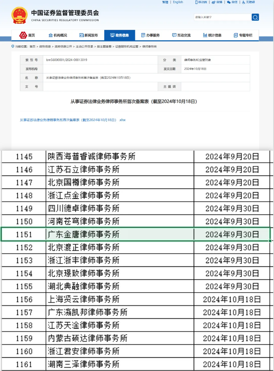Click the date cell in row 1149

point(232,208)
